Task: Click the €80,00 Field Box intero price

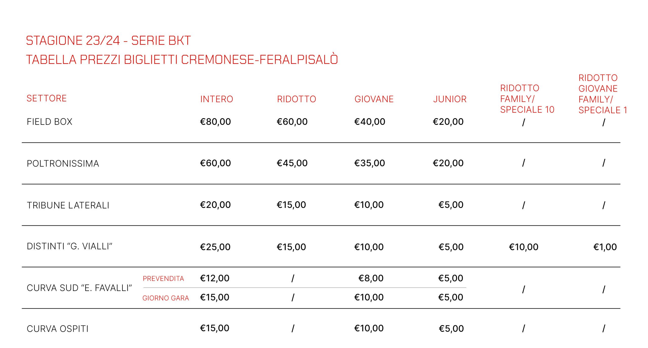Action: tap(215, 122)
